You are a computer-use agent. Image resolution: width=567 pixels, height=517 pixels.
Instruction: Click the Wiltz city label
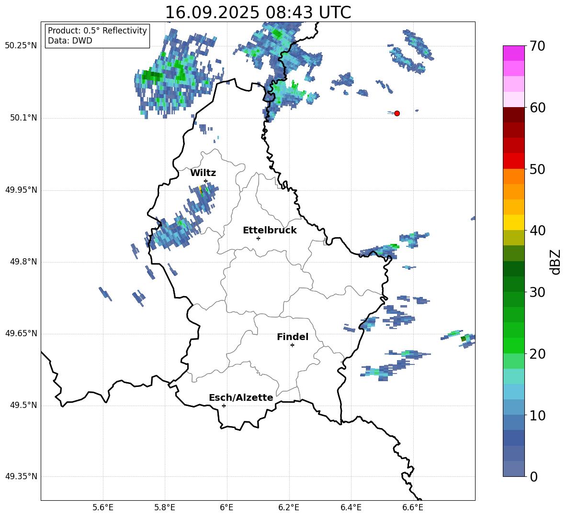[203, 173]
